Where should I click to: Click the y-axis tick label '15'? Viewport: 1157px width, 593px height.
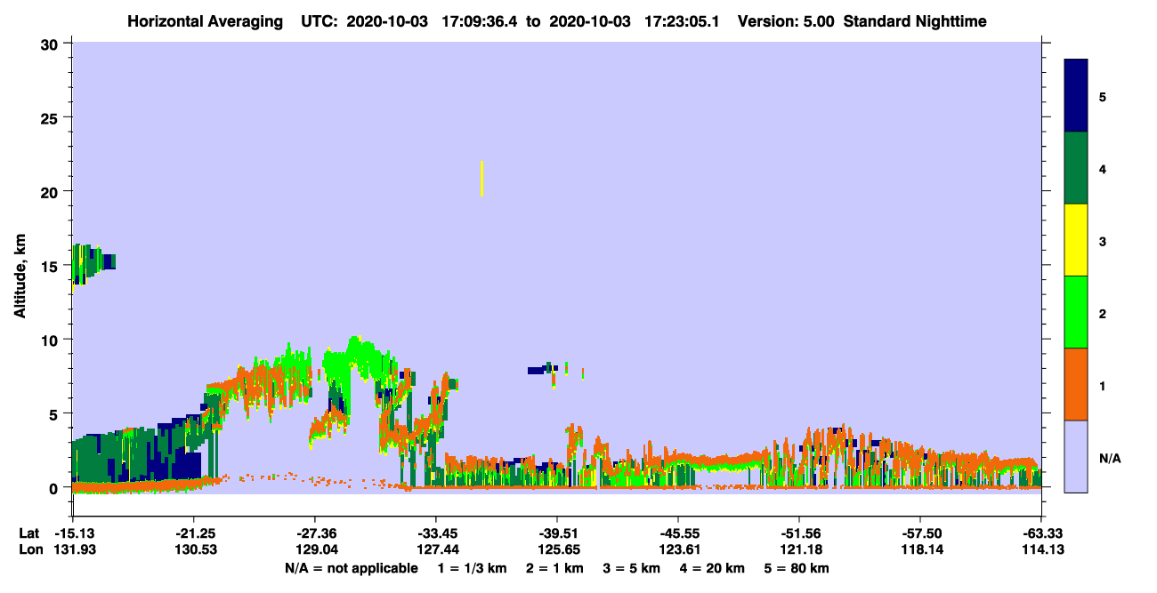tap(52, 266)
